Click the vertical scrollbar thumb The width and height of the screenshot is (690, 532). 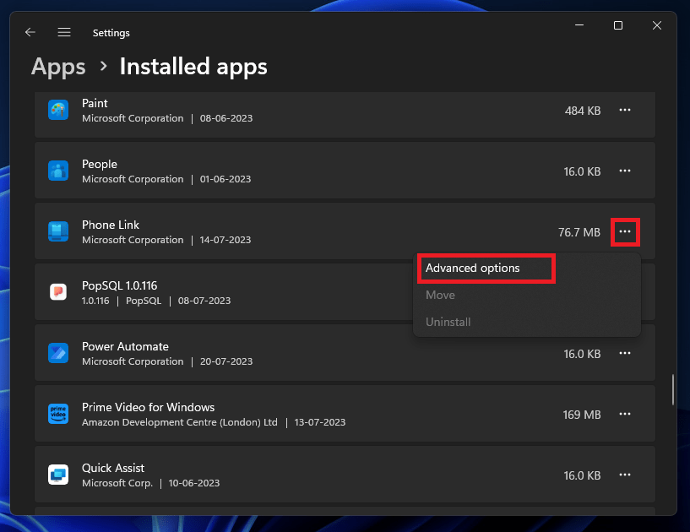pyautogui.click(x=673, y=389)
